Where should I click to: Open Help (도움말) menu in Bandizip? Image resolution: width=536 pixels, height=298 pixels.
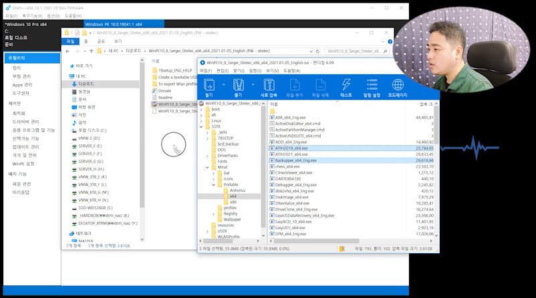tap(291, 71)
